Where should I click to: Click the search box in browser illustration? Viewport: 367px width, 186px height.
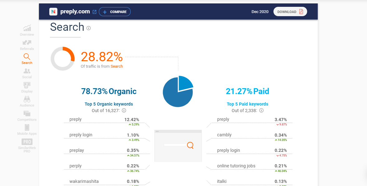[176, 145]
